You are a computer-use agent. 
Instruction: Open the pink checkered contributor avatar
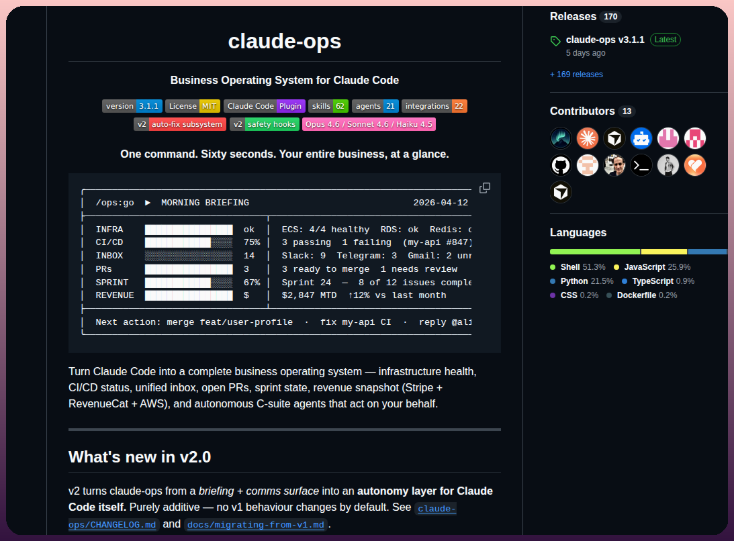[694, 138]
